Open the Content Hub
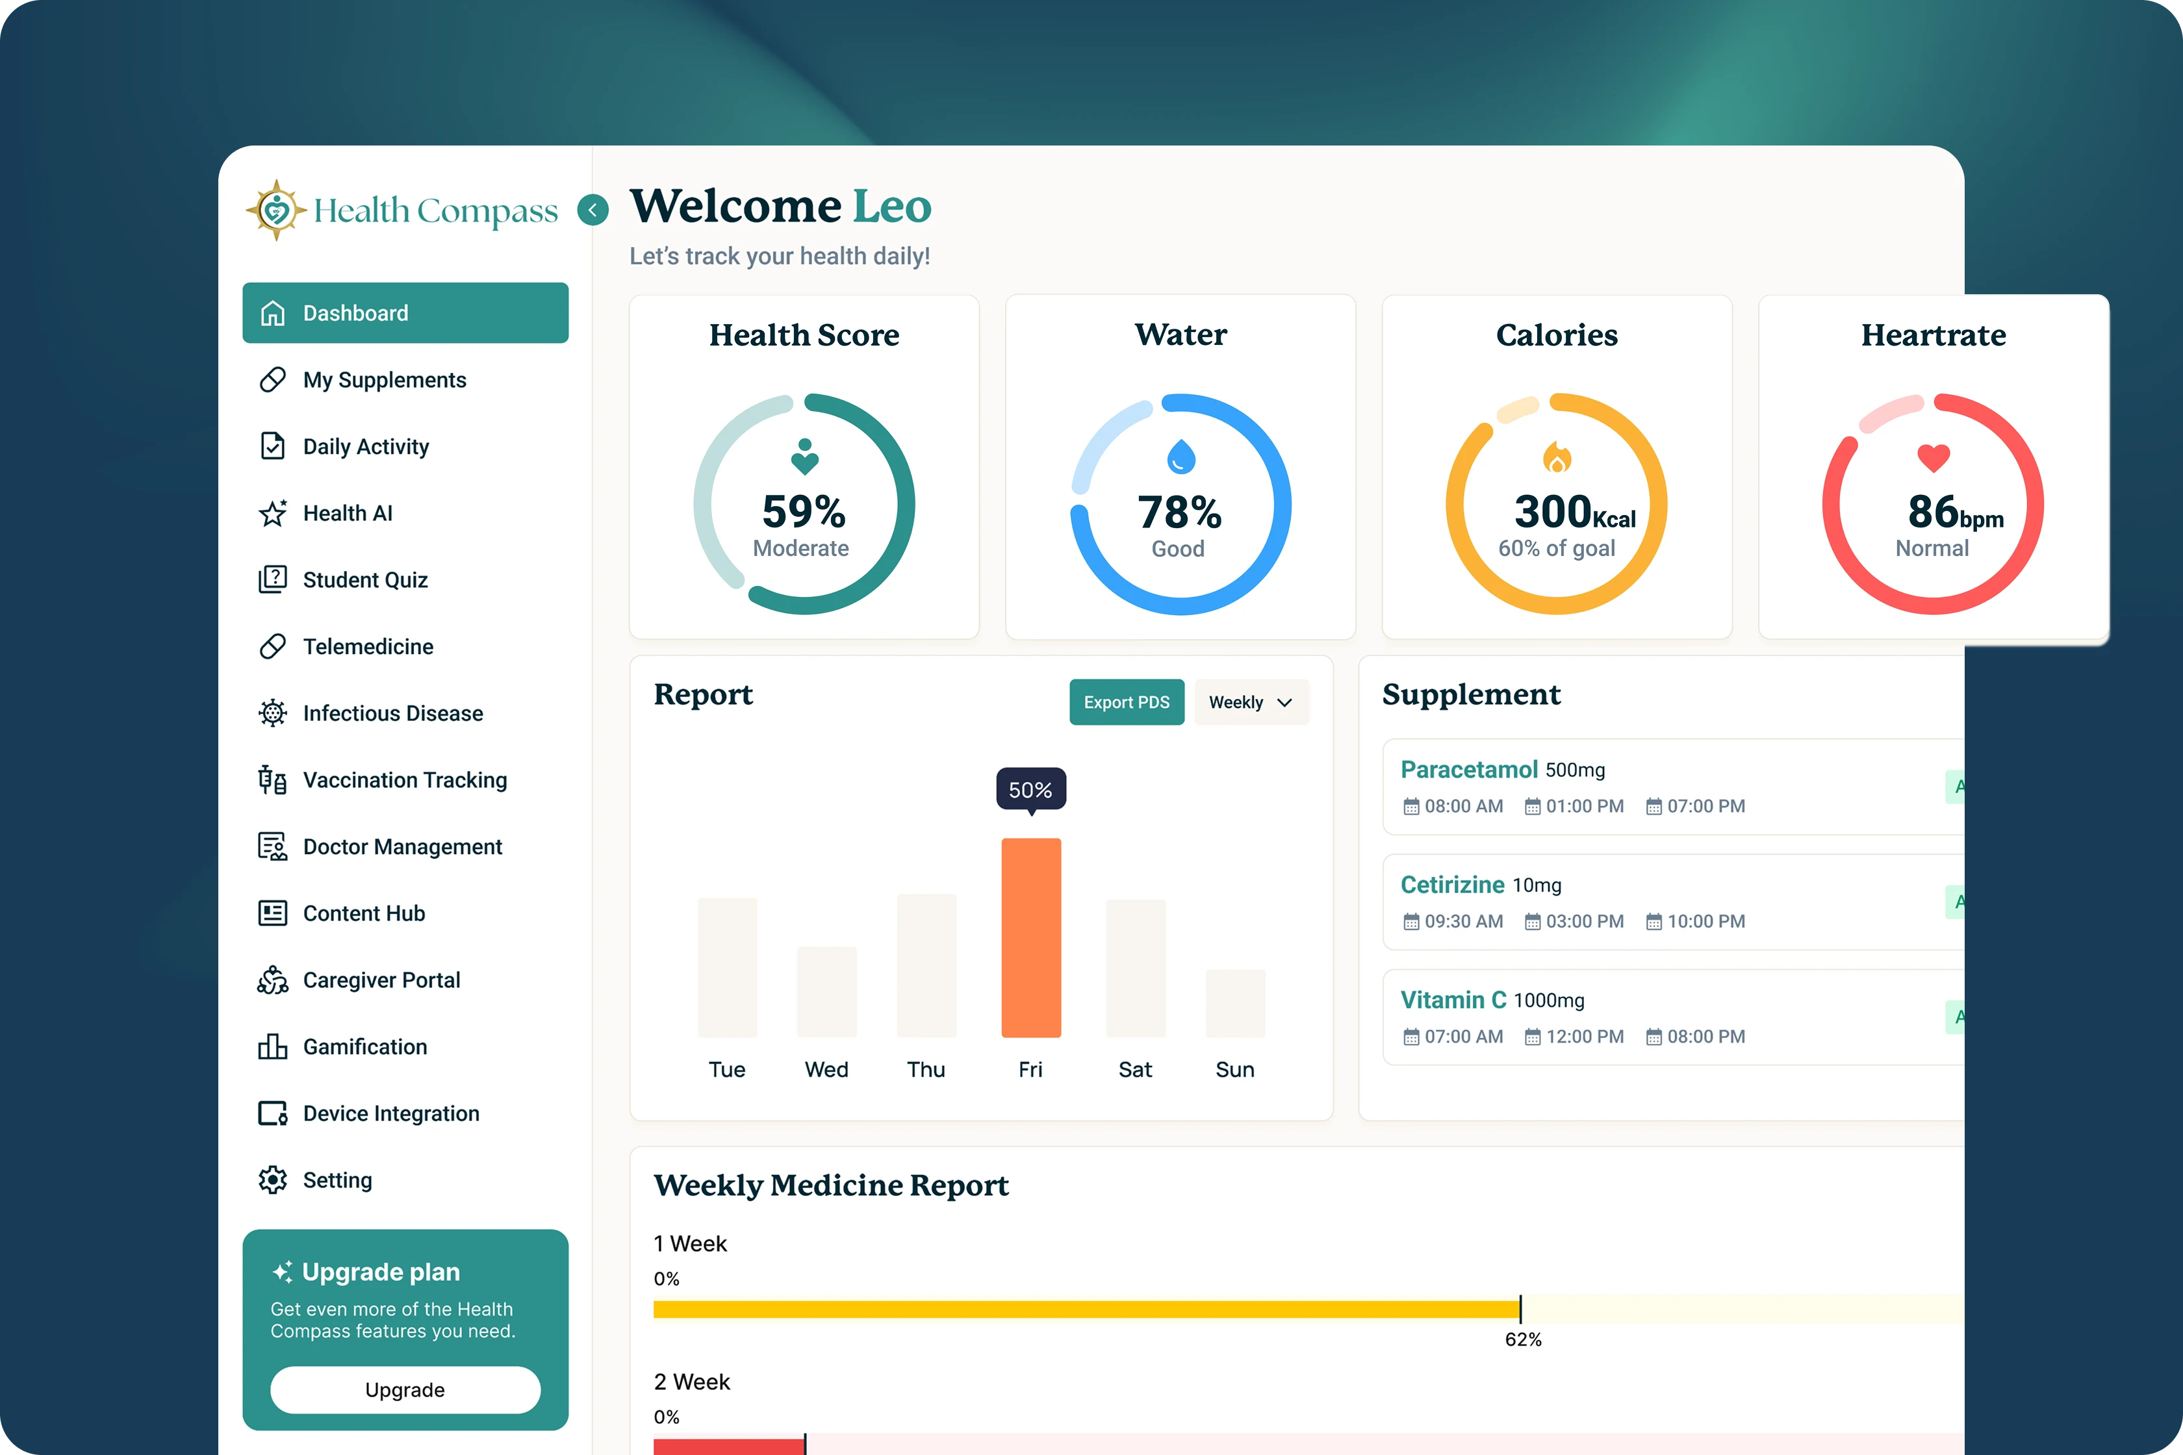 coord(405,914)
